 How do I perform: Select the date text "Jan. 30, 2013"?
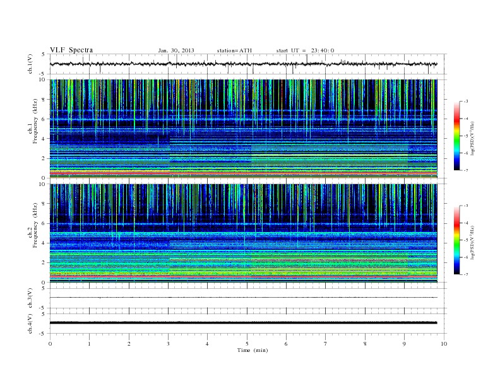point(176,50)
